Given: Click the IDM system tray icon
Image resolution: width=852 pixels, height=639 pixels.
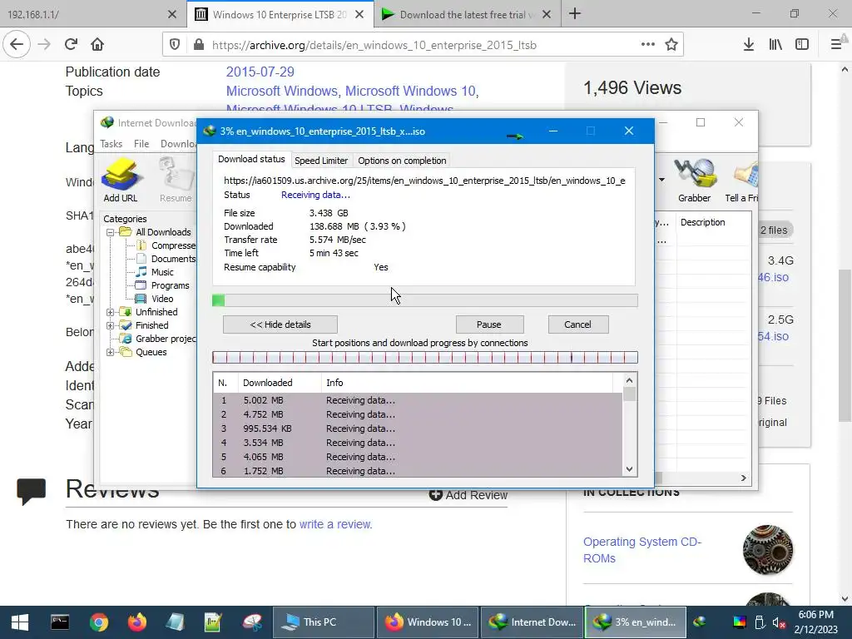Looking at the screenshot, I should pyautogui.click(x=700, y=622).
